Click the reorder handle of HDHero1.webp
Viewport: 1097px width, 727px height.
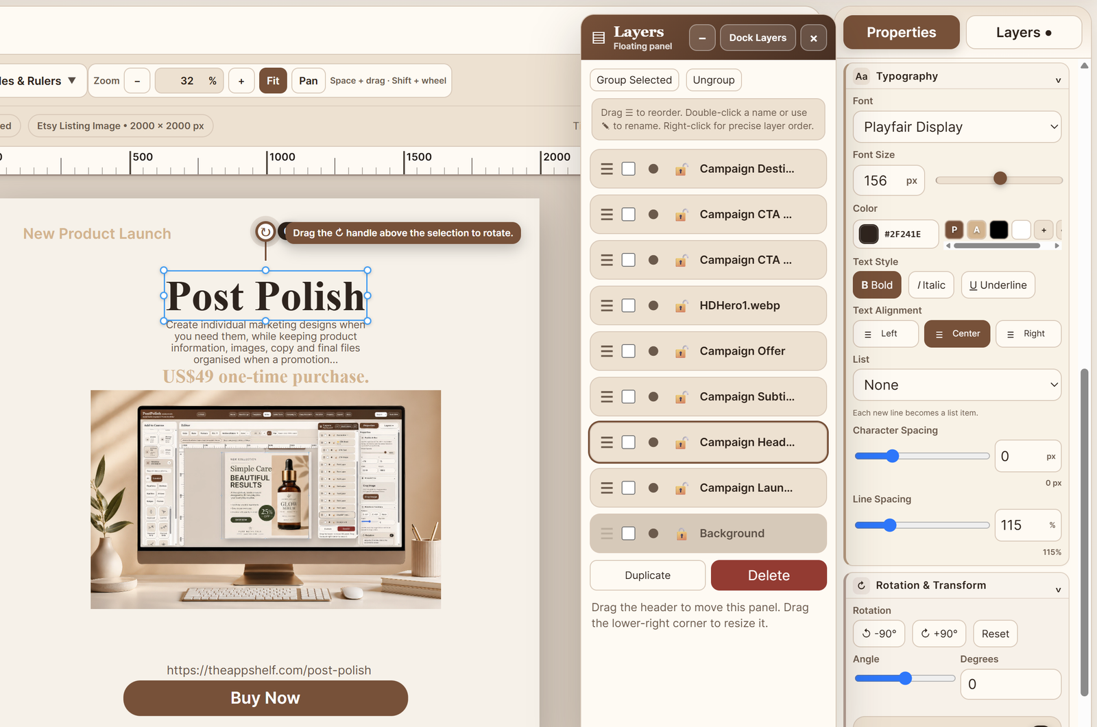click(x=607, y=305)
